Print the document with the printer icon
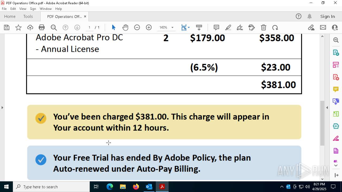Image resolution: width=342 pixels, height=192 pixels. [x=42, y=27]
